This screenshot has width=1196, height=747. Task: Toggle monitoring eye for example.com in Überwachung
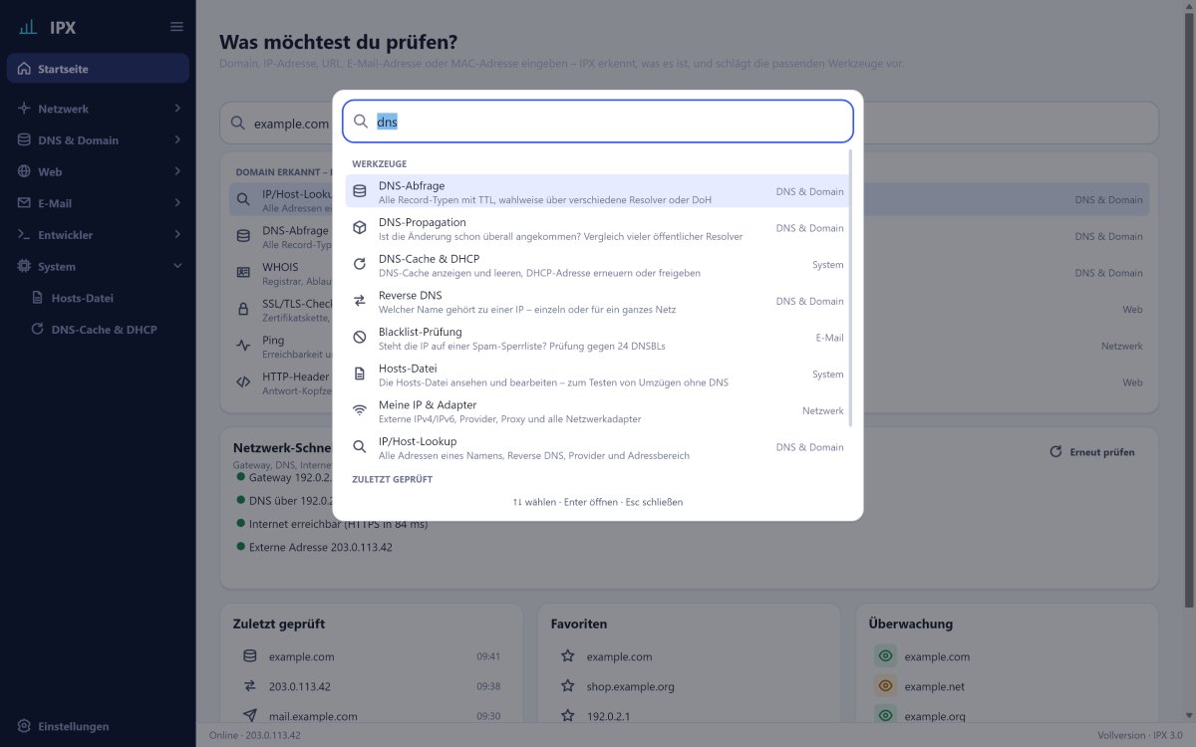[885, 656]
